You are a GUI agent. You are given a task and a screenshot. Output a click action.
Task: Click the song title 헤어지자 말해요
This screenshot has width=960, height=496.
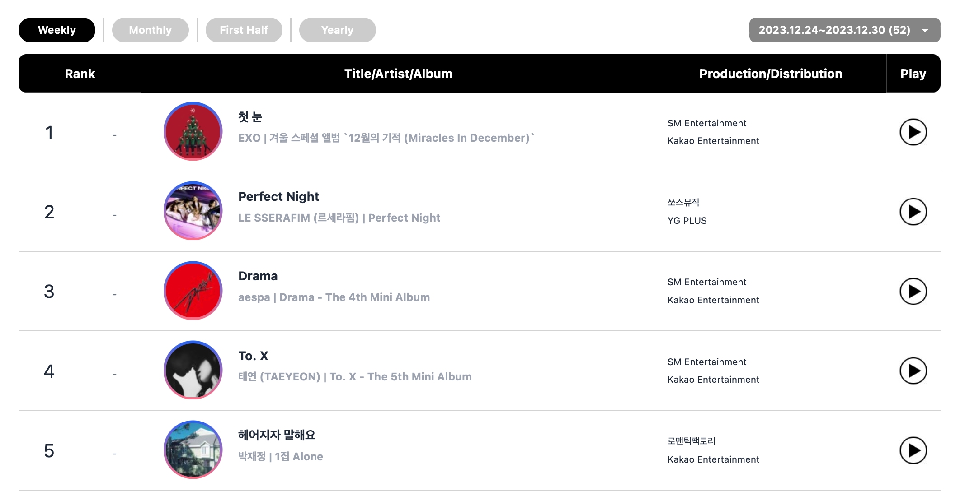(277, 436)
